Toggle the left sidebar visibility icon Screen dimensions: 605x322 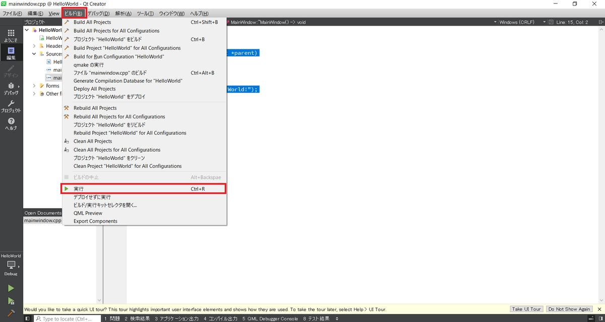[27, 318]
